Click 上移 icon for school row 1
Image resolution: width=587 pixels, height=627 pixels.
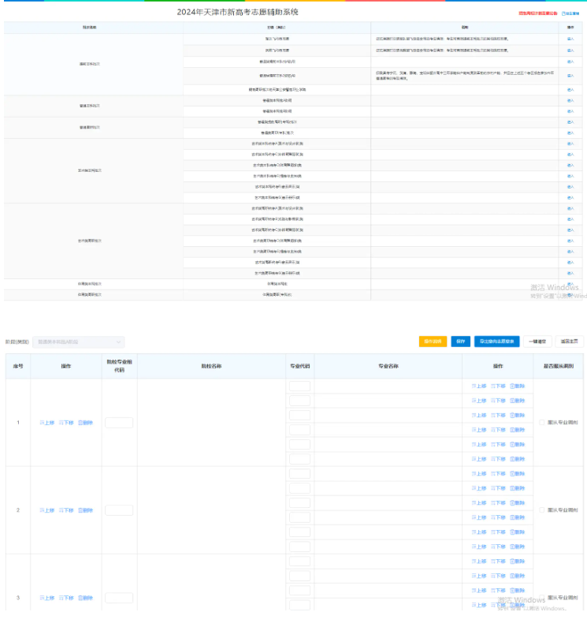tap(47, 423)
